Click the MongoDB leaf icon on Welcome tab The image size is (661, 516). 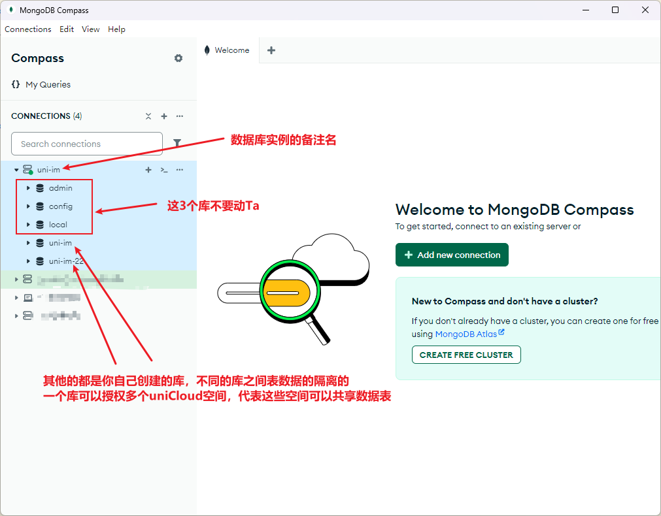coord(207,50)
